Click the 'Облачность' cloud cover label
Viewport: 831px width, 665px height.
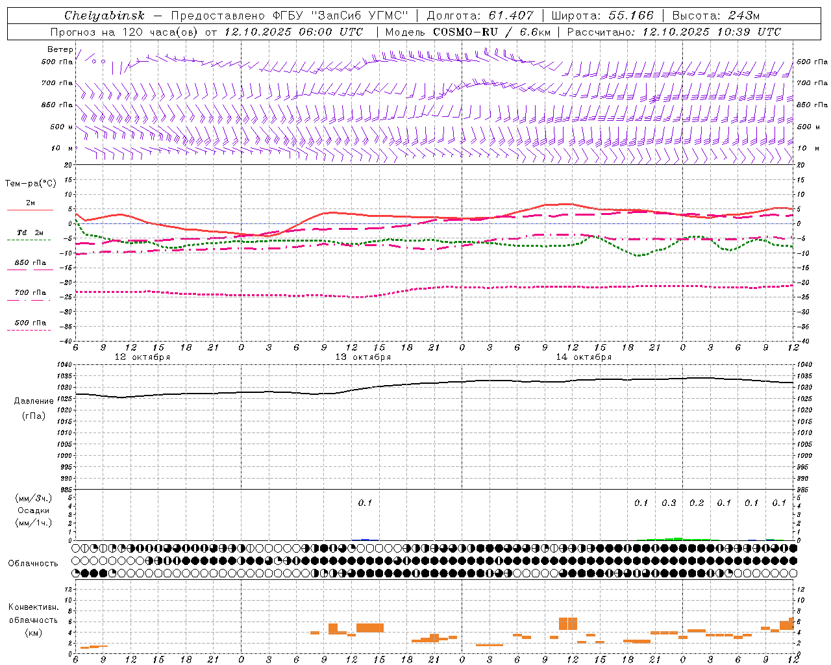coord(33,564)
